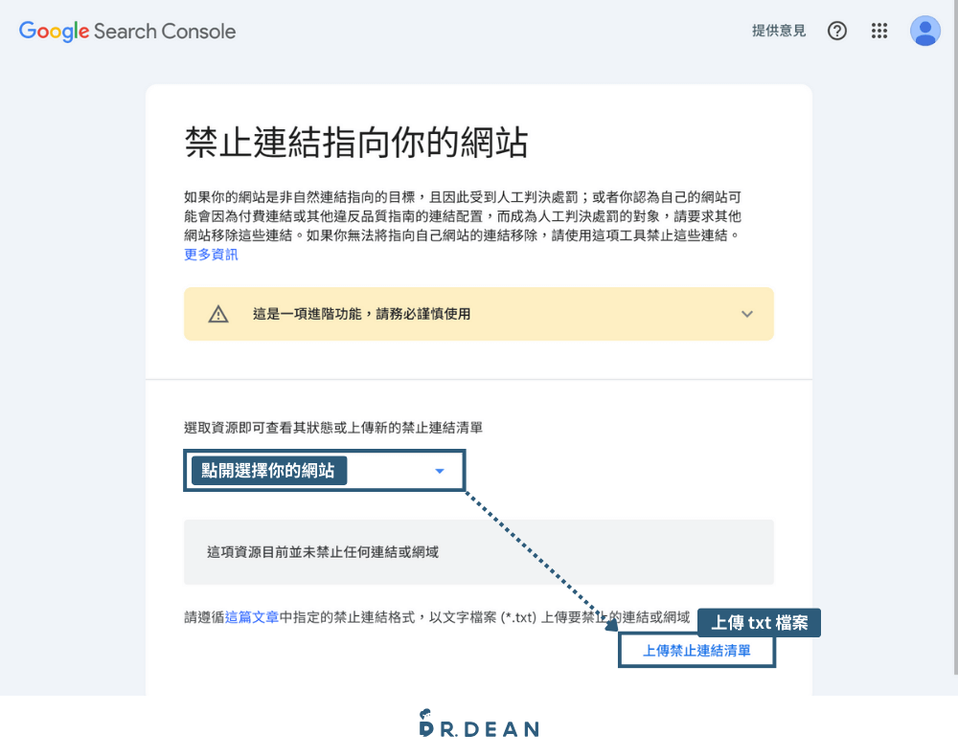Open the 提供意見 feedback option
Viewport: 958px width, 756px height.
coord(779,31)
